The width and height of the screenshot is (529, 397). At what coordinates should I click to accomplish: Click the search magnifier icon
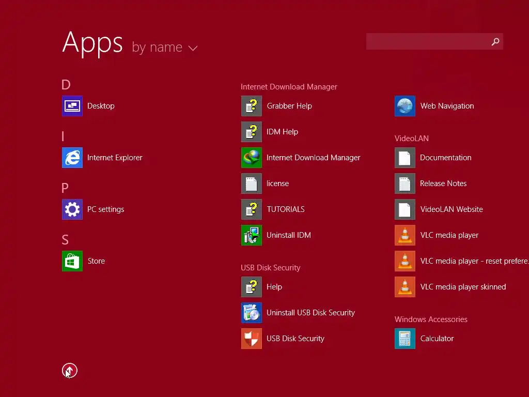tap(495, 41)
